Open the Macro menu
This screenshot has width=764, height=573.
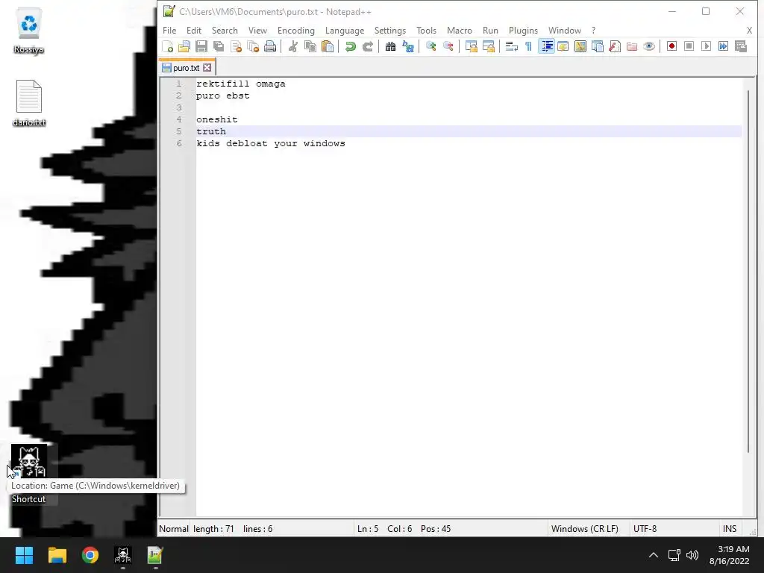(x=460, y=30)
